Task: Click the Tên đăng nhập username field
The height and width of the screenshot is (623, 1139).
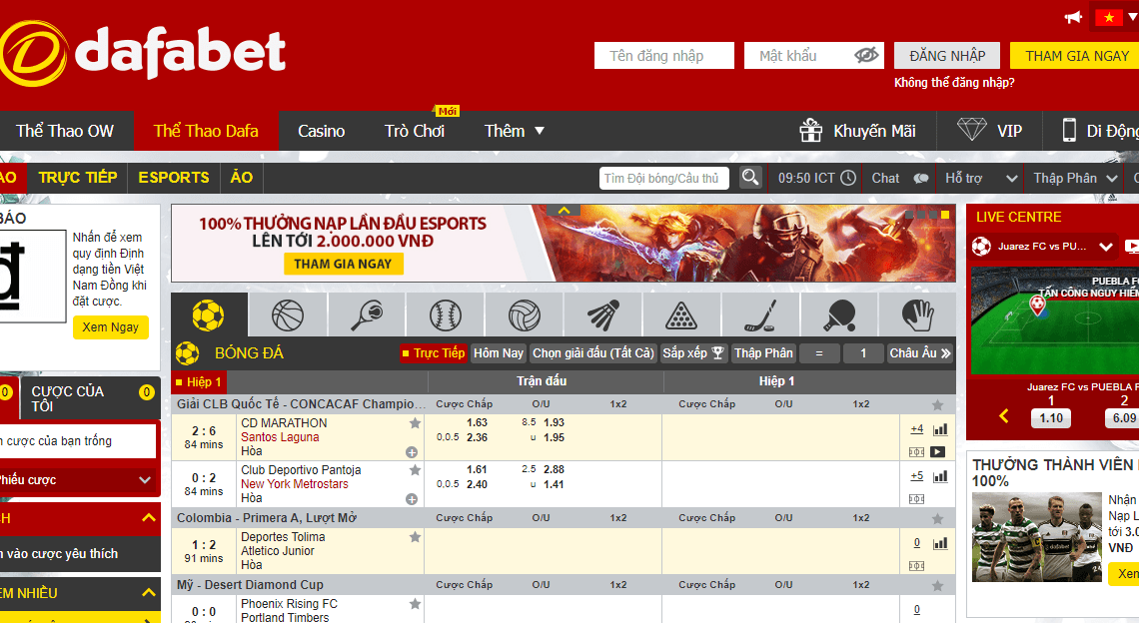Action: [663, 56]
